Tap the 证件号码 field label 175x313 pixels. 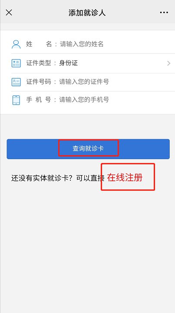pyautogui.click(x=39, y=82)
